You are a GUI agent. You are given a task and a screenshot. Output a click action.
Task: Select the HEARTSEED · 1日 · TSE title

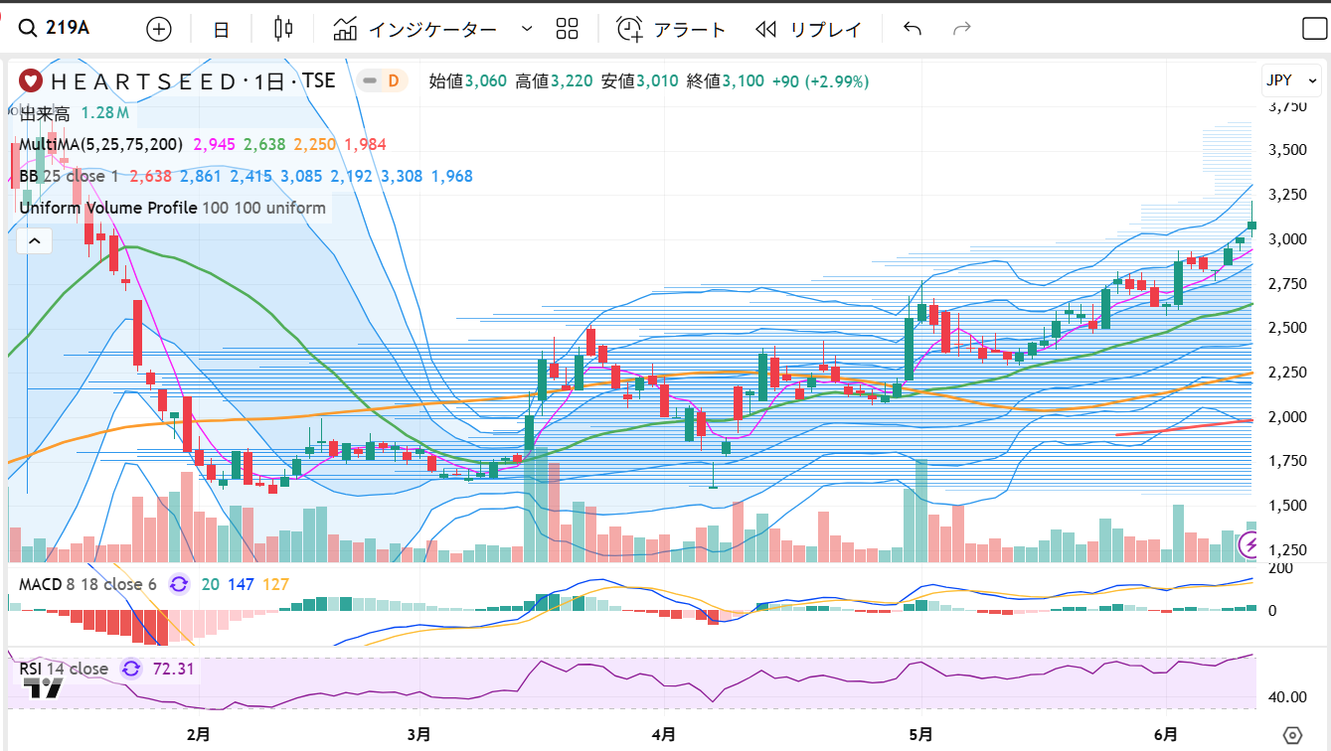pos(192,80)
